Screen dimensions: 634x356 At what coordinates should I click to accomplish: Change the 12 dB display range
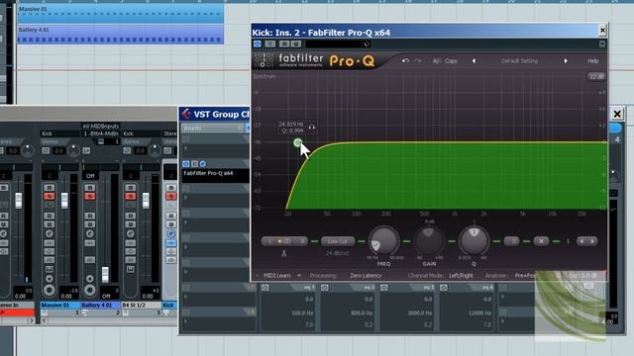596,76
